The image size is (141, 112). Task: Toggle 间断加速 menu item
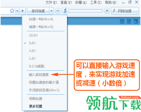45,99
